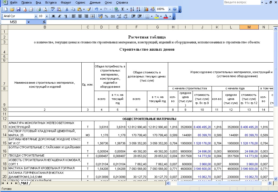Open the font size 10 dropdown

coord(47,16)
